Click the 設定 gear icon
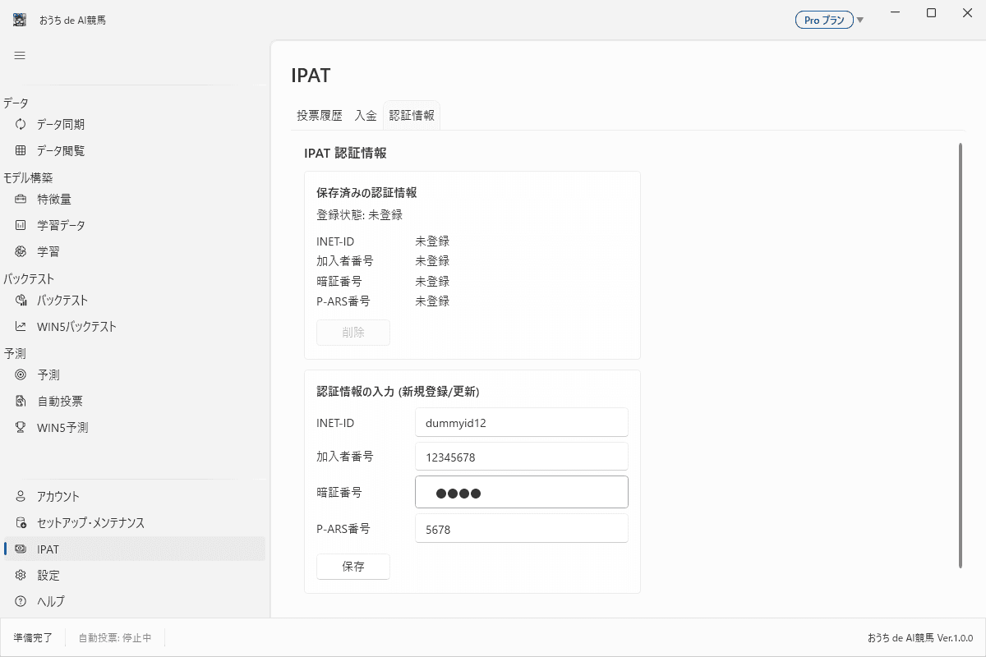 (21, 576)
